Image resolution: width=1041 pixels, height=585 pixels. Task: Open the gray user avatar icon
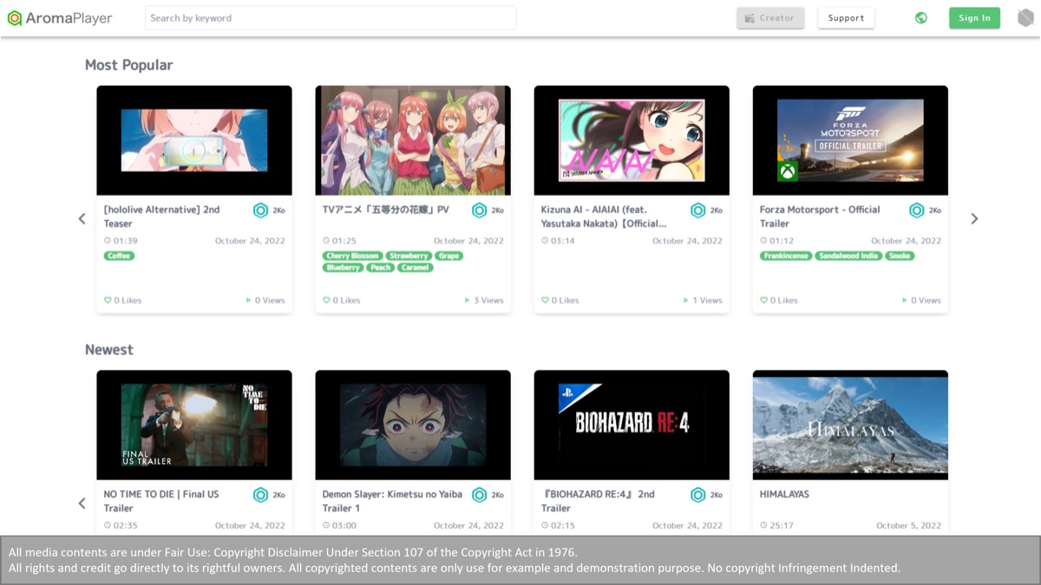click(x=1025, y=18)
